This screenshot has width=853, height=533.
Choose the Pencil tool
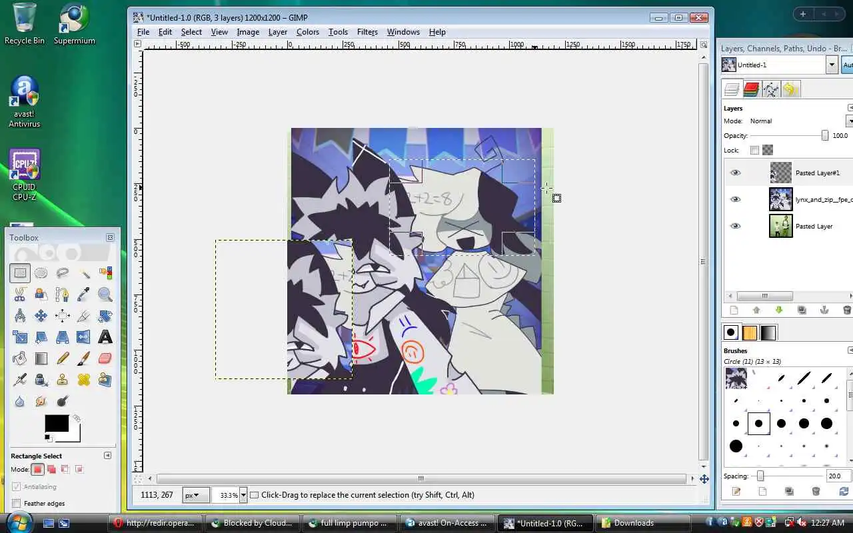[x=63, y=358]
